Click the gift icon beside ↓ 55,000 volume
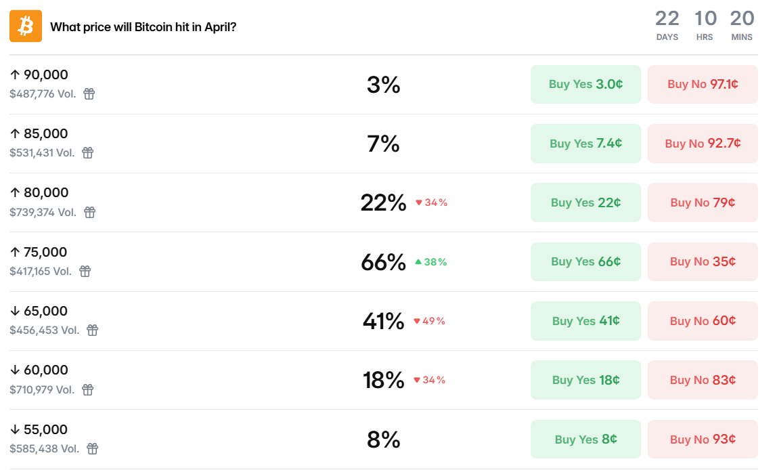This screenshot has width=775, height=470. pyautogui.click(x=93, y=448)
